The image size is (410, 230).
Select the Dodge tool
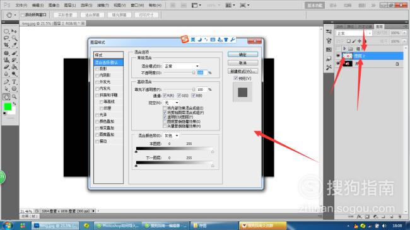[14, 74]
